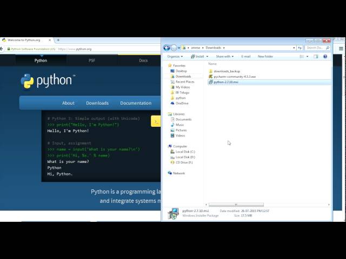The height and width of the screenshot is (259, 346).
Task: Select Videos library
Action: (x=178, y=135)
